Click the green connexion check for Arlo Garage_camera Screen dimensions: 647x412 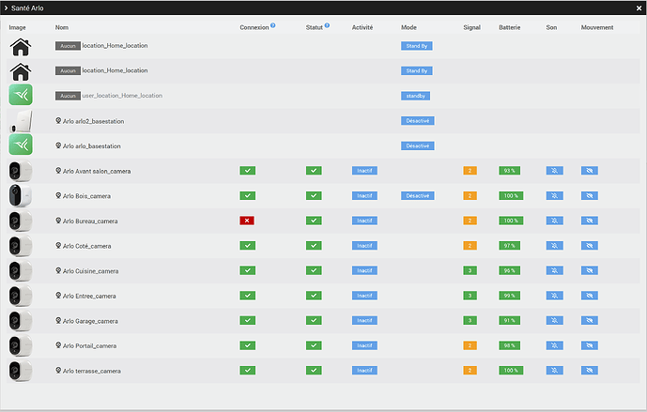coord(248,320)
